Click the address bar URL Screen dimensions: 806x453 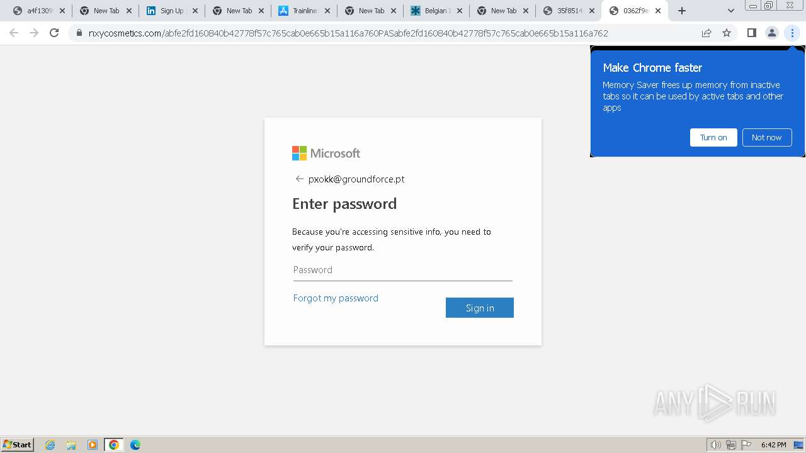(348, 33)
